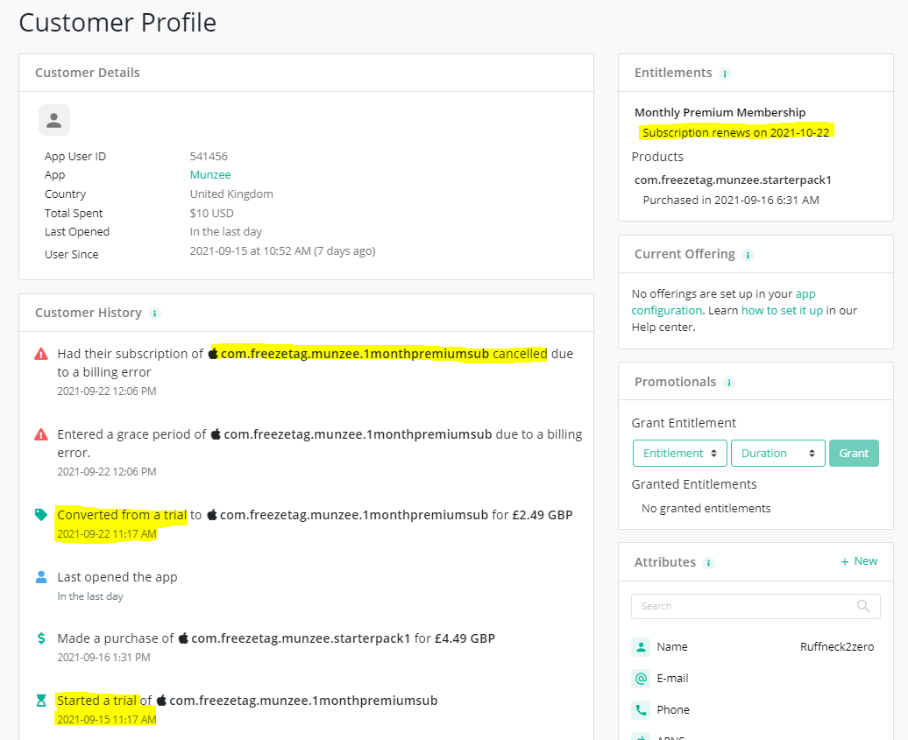This screenshot has height=740, width=908.
Task: Click the tag icon beside trial conversion
Action: [41, 514]
